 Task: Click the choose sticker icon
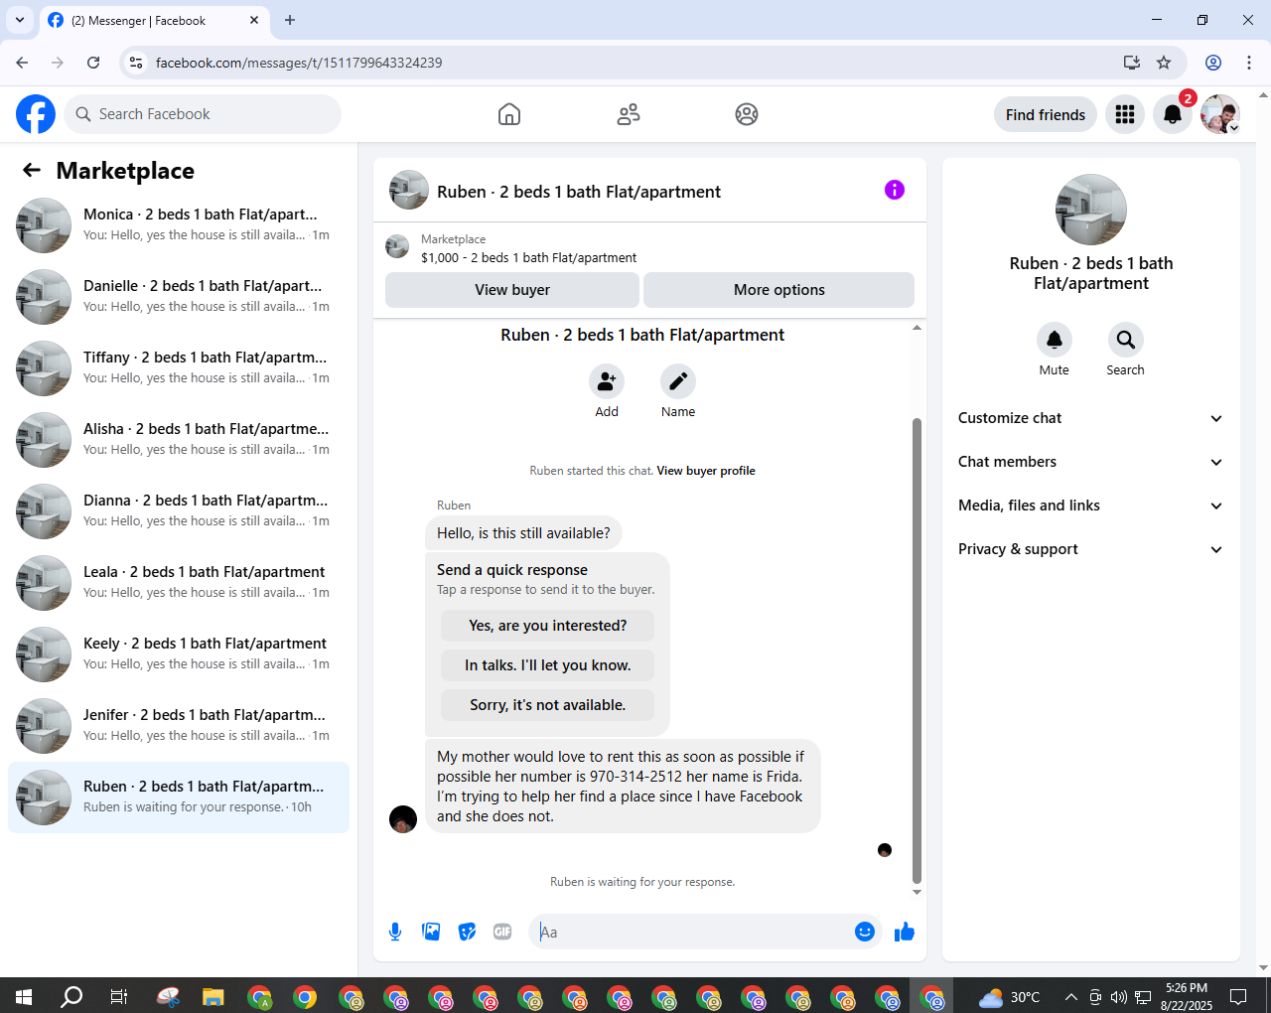coord(467,932)
